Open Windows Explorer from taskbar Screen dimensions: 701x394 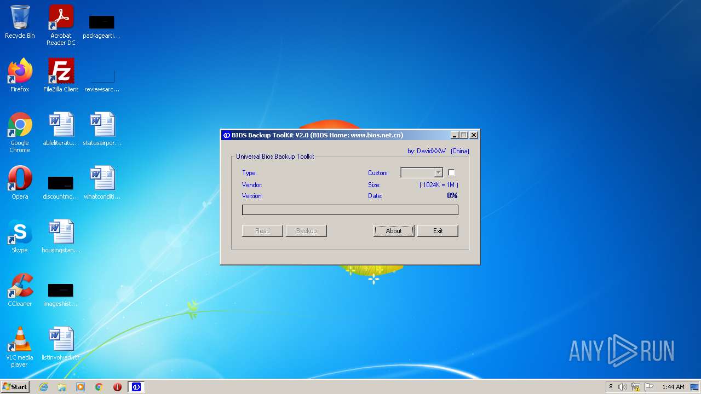[62, 387]
